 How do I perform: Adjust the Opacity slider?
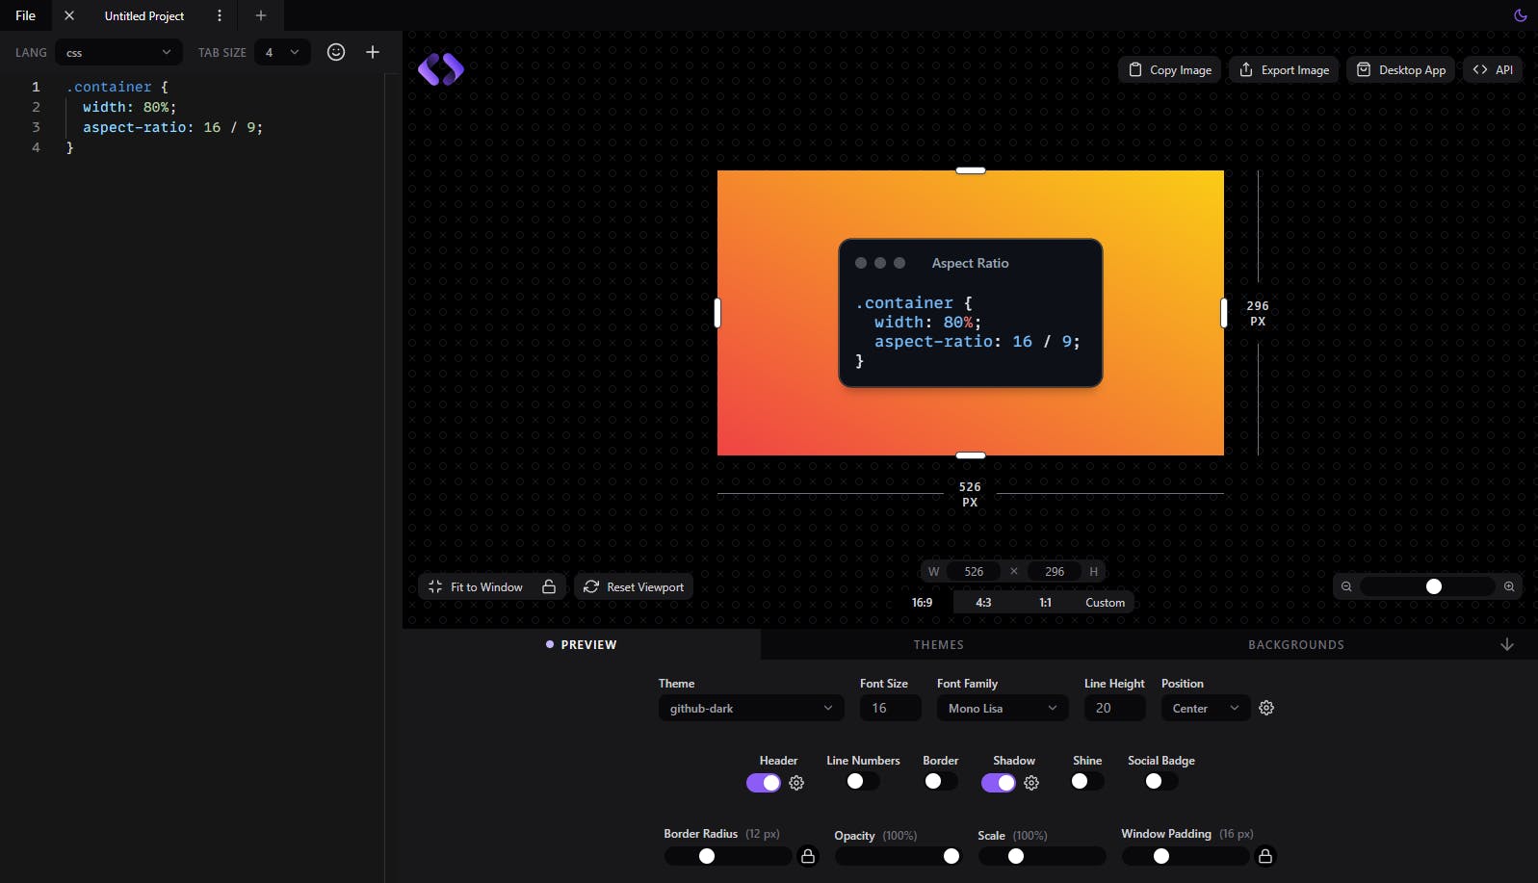898,856
